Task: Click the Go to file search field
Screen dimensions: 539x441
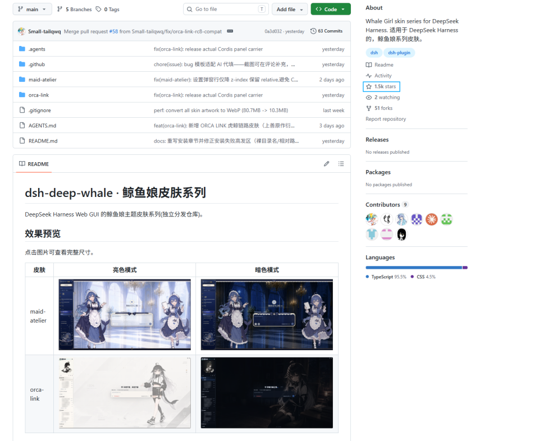Action: coord(226,10)
